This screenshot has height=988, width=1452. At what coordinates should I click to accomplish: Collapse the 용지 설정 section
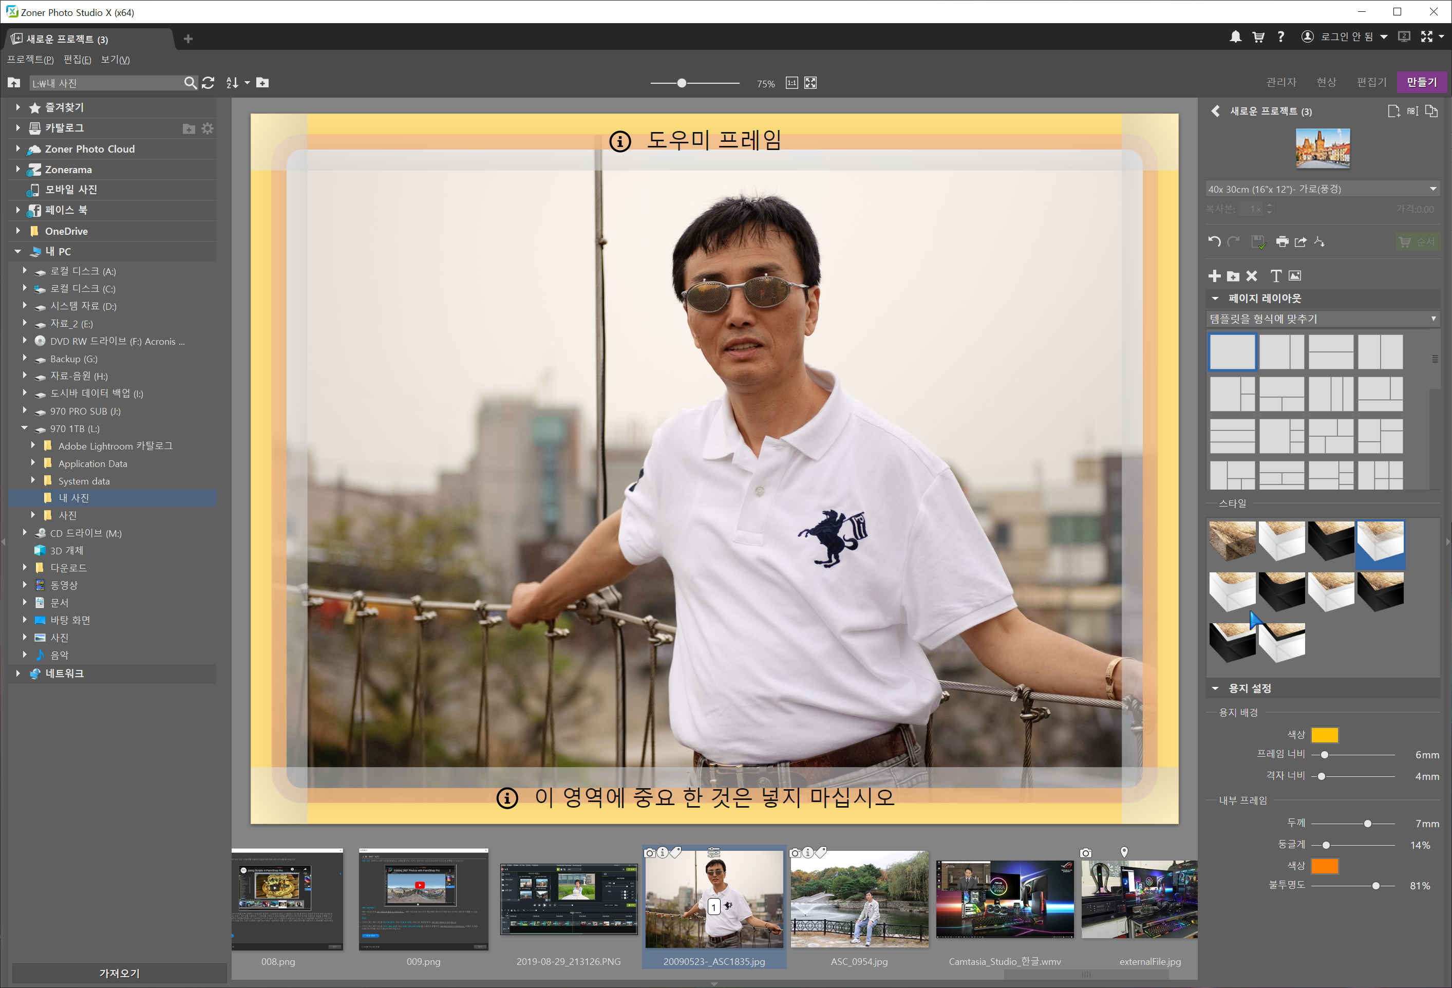[x=1215, y=688]
